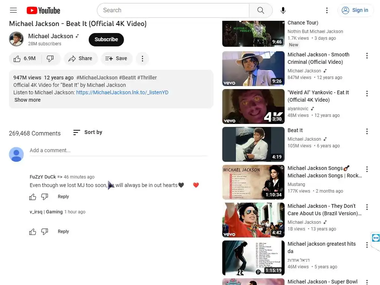Open History Medley 9:46 thumbnail
This screenshot has height=285, width=380.
(x=253, y=34)
